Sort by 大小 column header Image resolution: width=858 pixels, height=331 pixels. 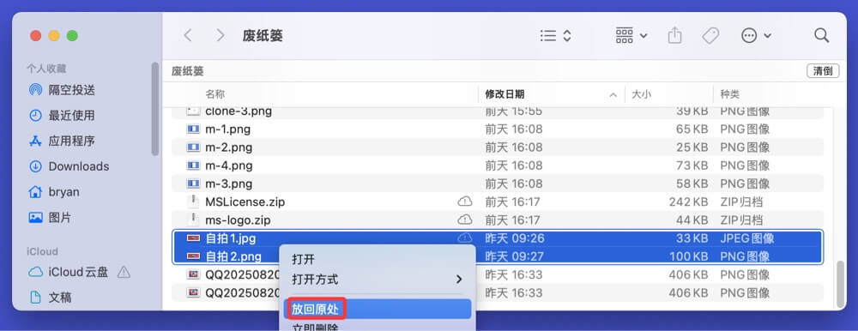coord(641,94)
